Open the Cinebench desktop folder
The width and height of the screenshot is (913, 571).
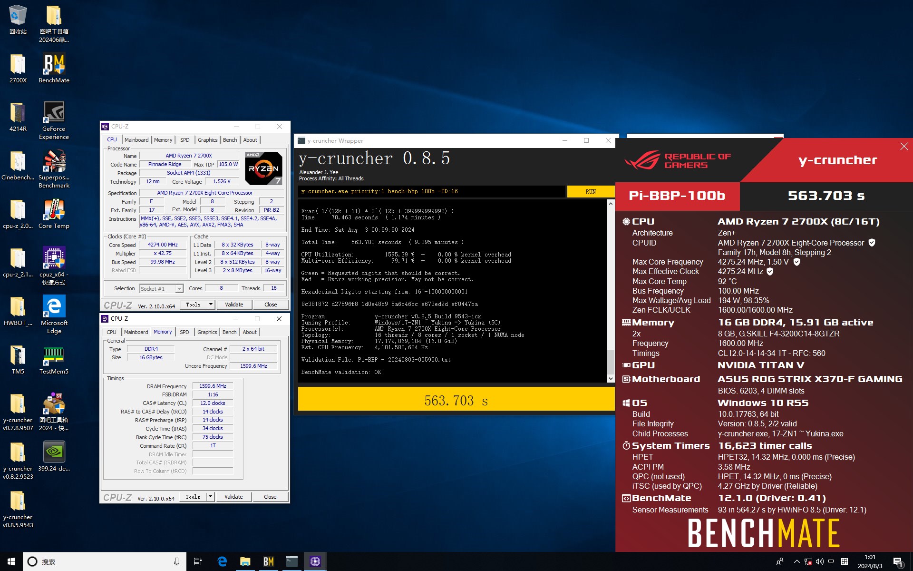18,165
